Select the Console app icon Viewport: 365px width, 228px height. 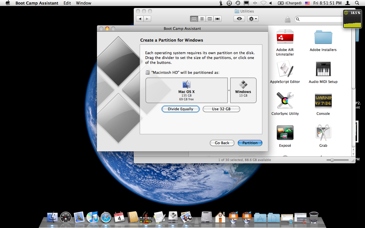[x=323, y=101]
